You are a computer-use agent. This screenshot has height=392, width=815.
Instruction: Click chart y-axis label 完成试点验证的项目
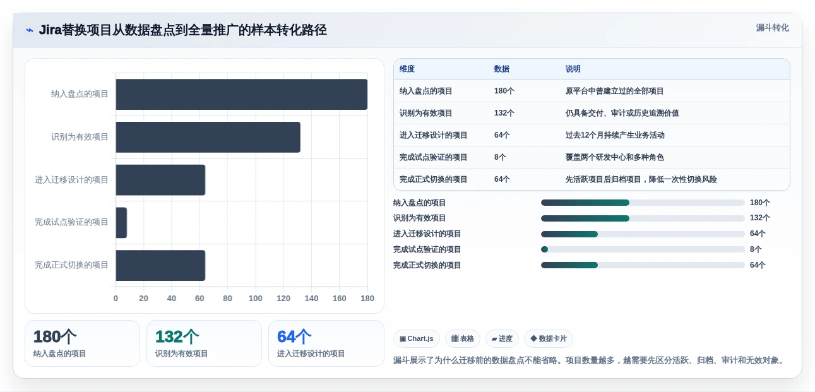coord(72,222)
